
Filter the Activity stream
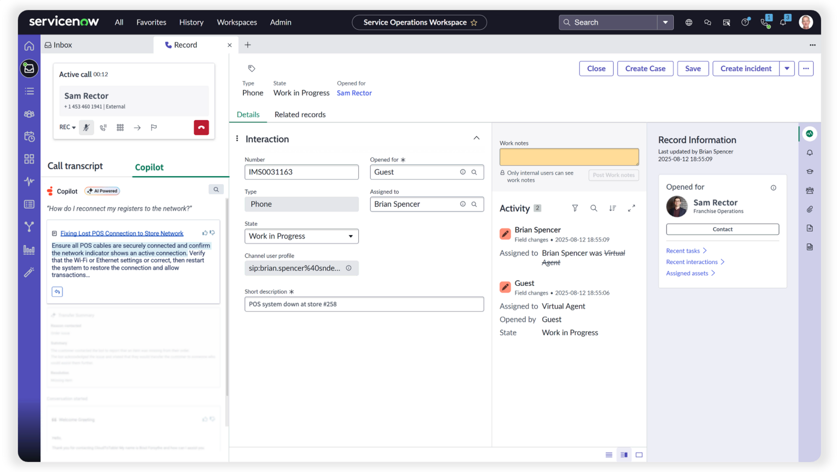pos(575,208)
